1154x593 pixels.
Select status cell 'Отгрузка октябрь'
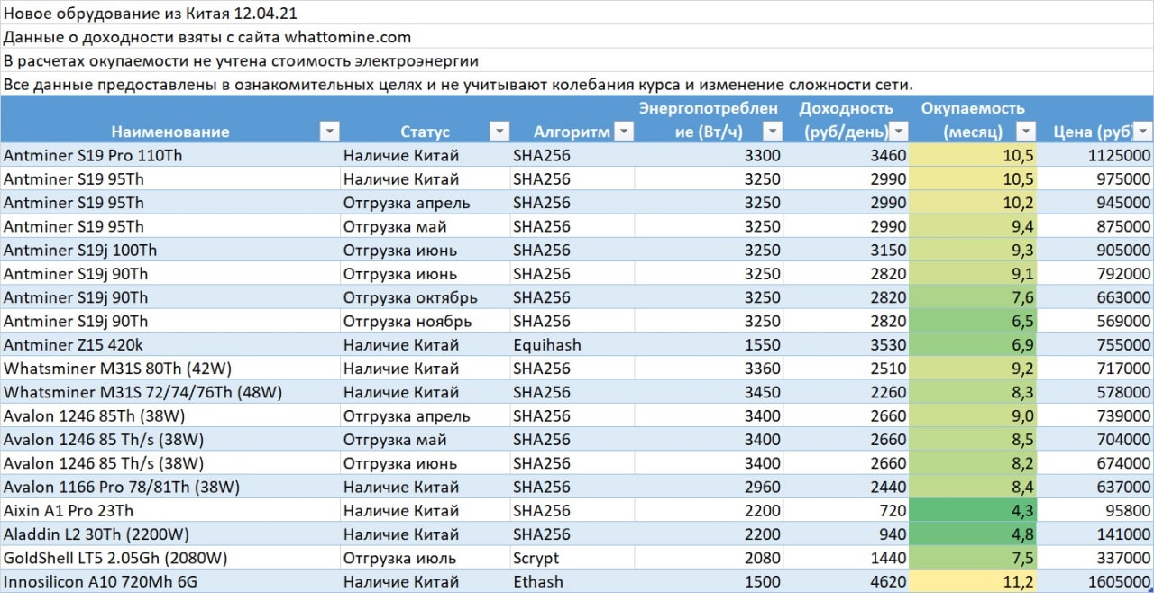[x=425, y=297]
